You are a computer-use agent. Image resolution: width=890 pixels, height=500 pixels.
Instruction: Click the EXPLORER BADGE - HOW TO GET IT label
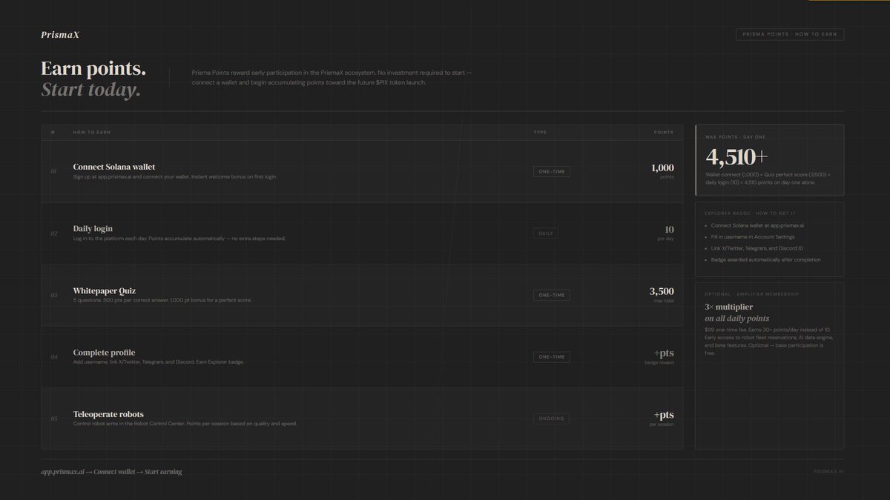[750, 213]
